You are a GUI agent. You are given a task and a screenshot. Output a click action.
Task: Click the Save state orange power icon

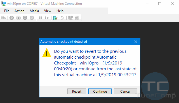tap(32, 18)
